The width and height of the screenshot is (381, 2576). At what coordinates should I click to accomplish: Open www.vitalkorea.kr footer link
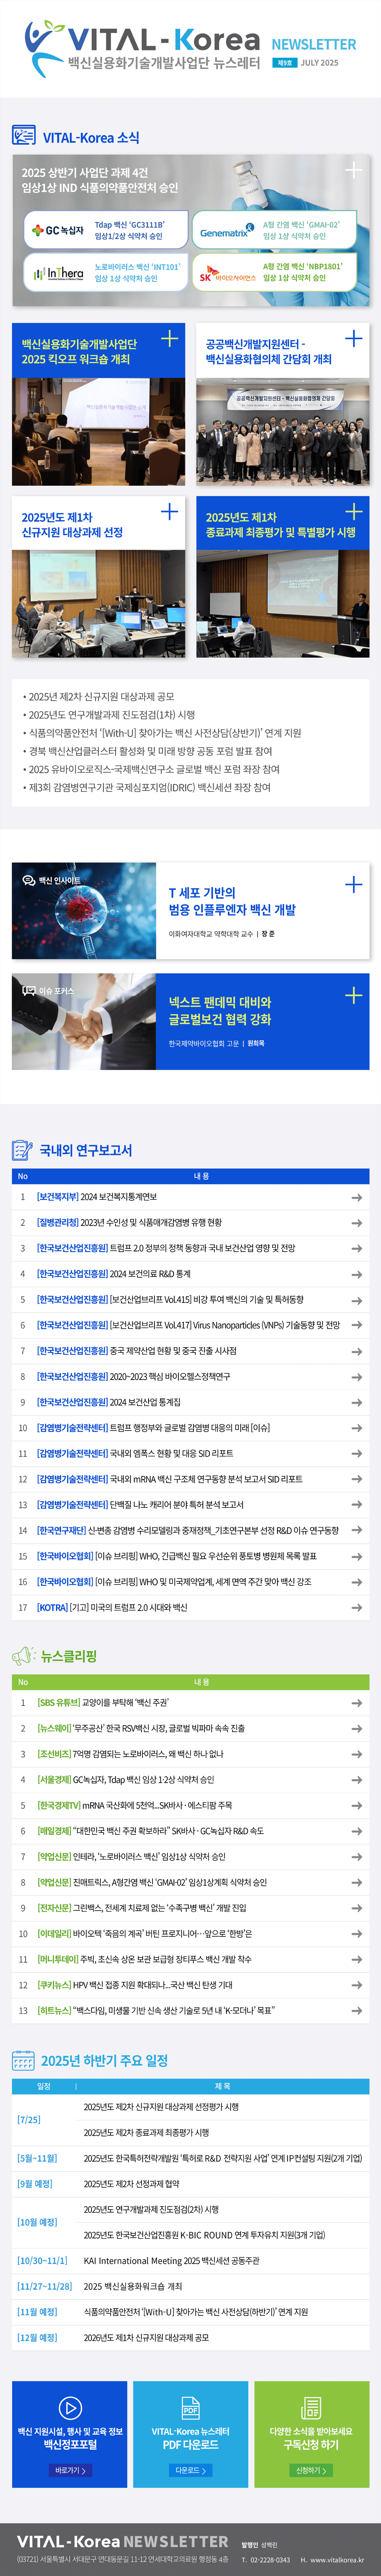click(337, 2559)
